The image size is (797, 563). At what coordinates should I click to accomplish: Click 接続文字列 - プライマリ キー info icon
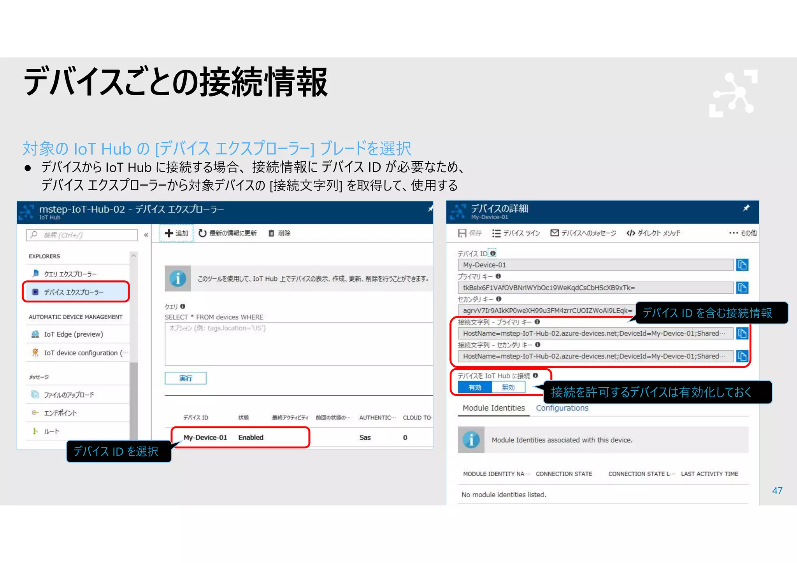tap(537, 322)
